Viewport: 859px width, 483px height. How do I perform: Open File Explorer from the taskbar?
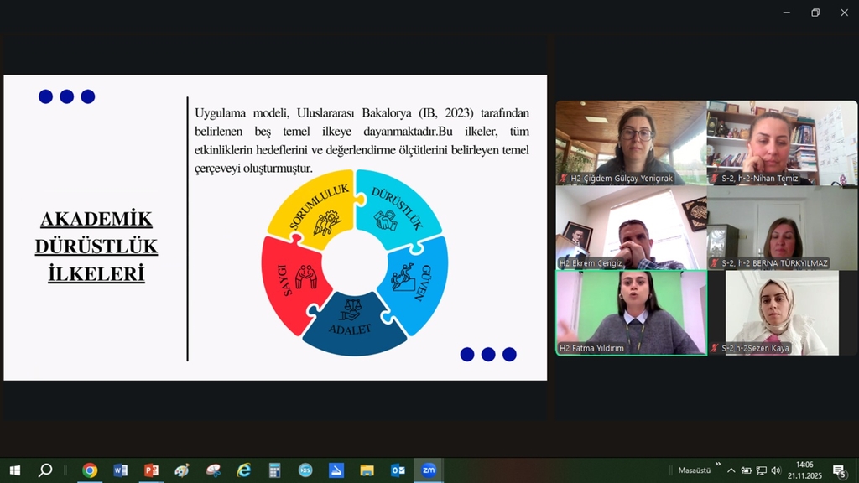(x=367, y=470)
